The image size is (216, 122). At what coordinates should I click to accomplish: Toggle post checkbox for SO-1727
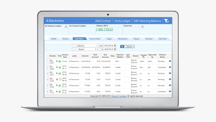pos(60,61)
